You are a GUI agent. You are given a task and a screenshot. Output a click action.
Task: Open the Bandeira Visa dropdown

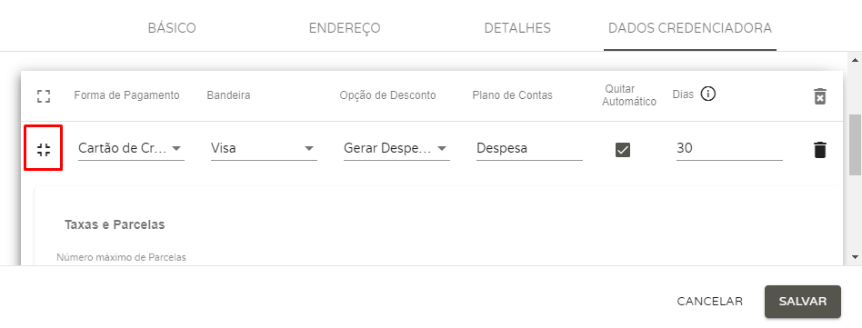pyautogui.click(x=264, y=148)
